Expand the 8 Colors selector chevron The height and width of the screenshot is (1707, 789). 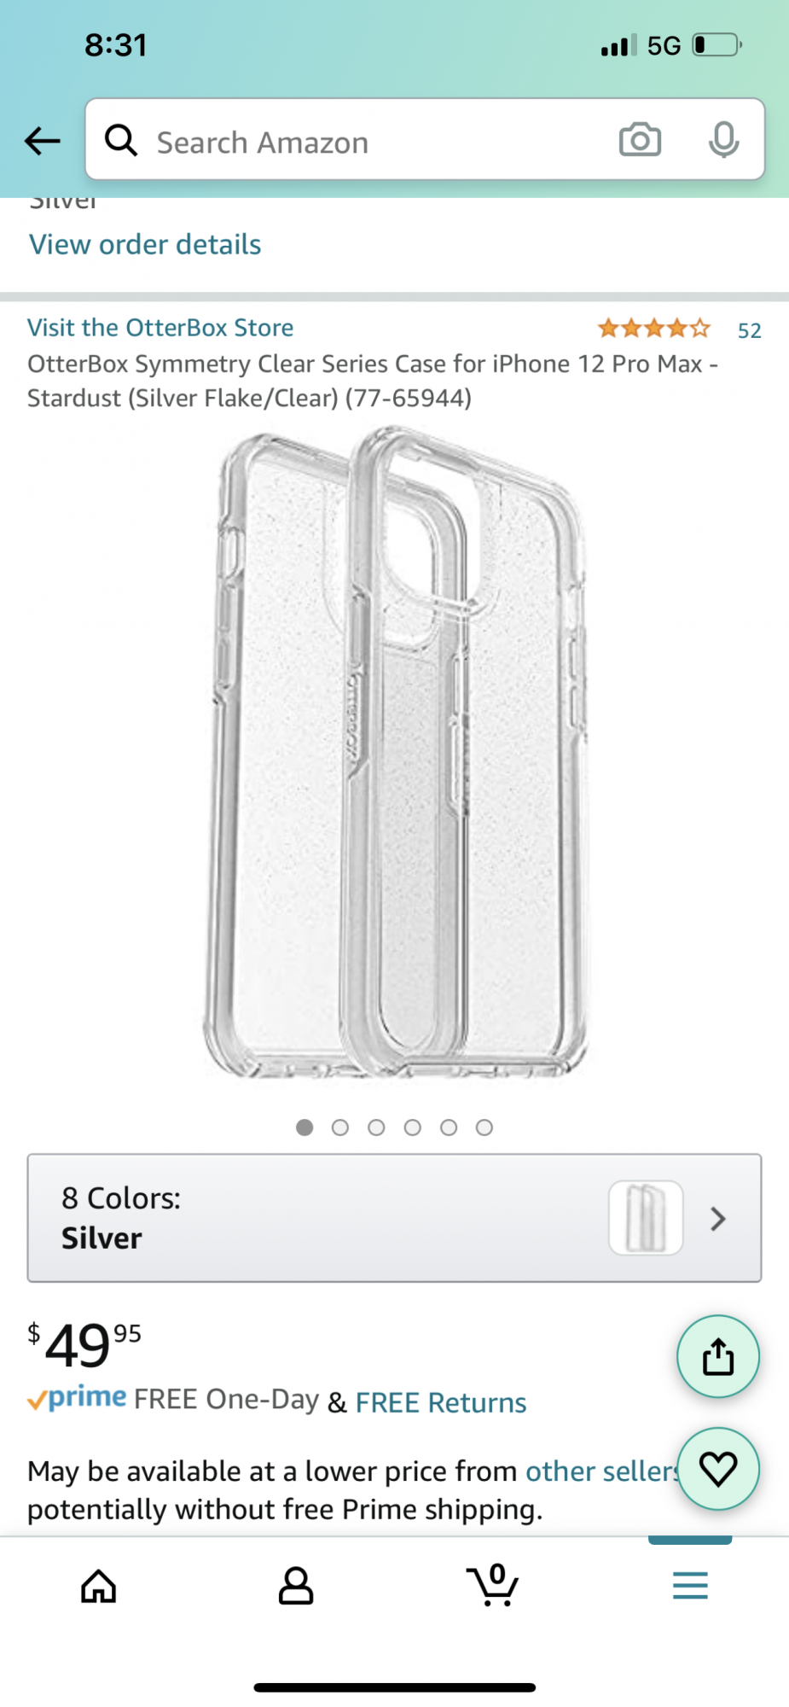click(718, 1219)
